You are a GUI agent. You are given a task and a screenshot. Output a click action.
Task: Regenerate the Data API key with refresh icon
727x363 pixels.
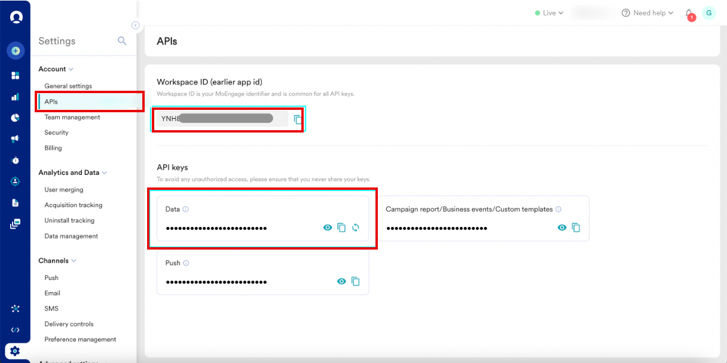pyautogui.click(x=356, y=227)
